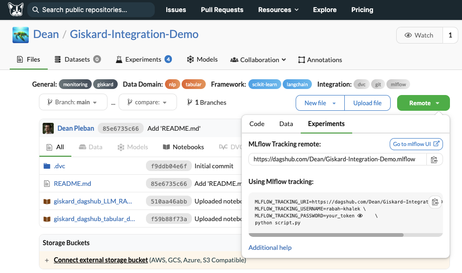This screenshot has height=273, width=462.
Task: Open Dean's turtle avatar image
Action: click(21, 35)
